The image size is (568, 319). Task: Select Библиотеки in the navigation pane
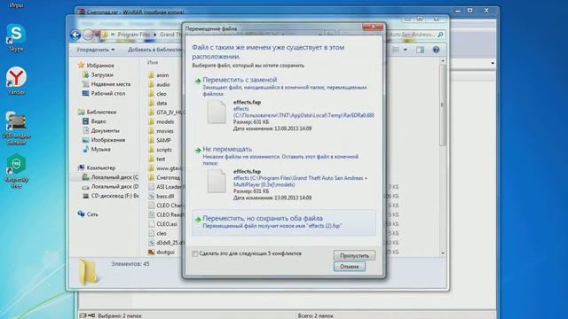[97, 113]
